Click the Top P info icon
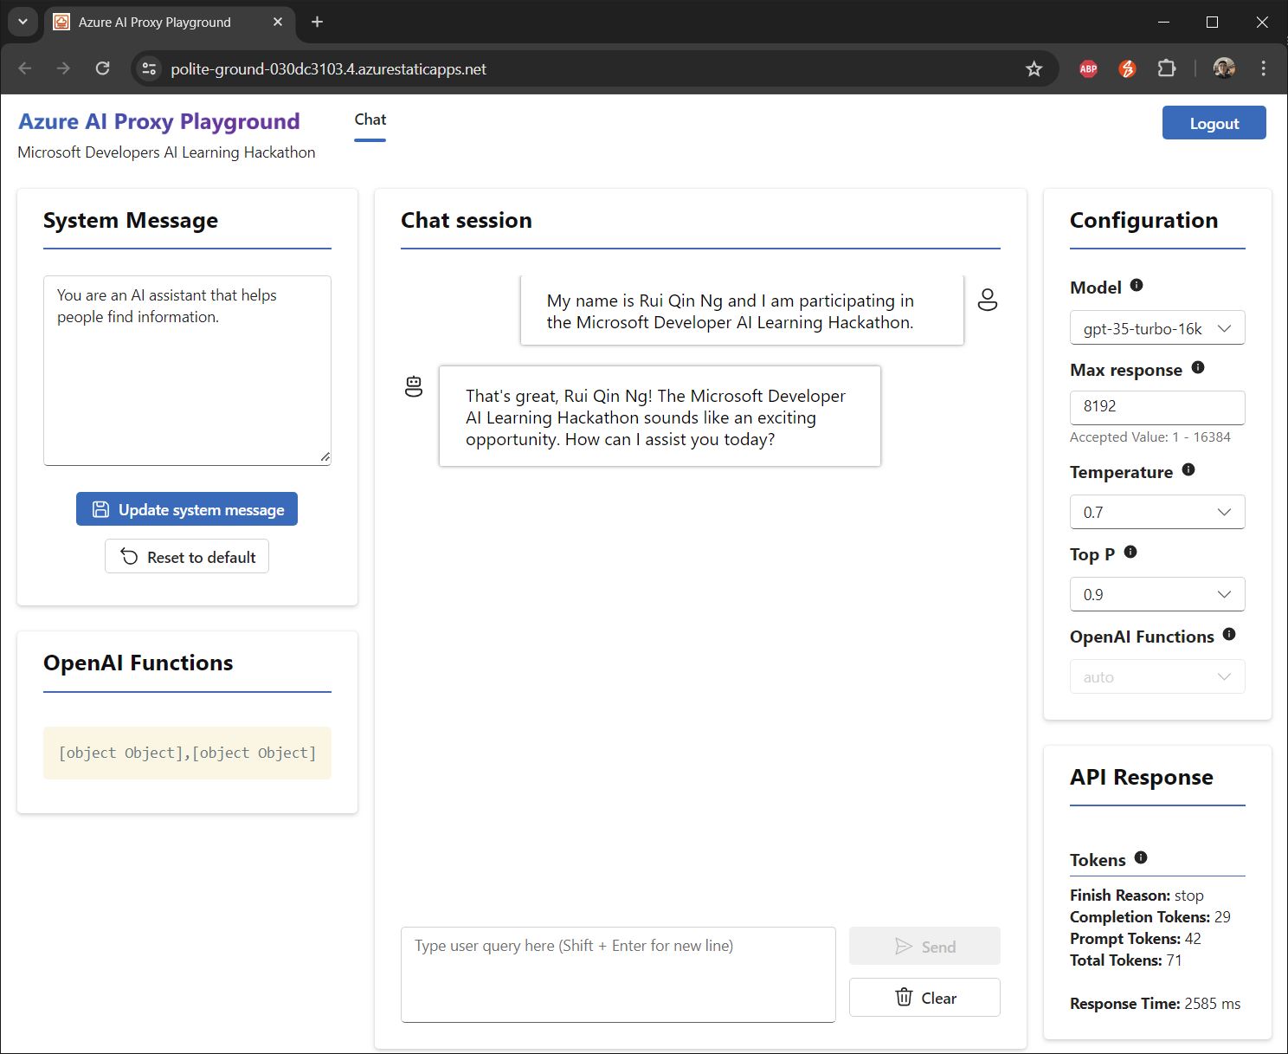This screenshot has height=1054, width=1288. [x=1130, y=552]
